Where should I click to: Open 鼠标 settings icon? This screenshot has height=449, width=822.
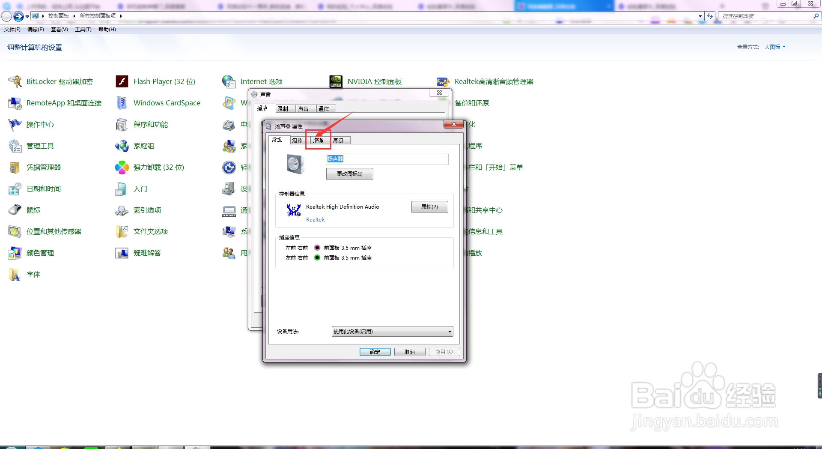[x=15, y=210]
